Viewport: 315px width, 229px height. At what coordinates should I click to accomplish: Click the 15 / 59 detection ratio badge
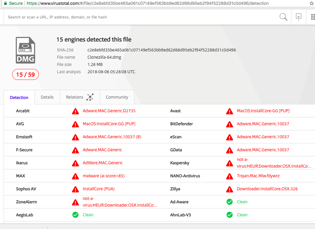point(25,74)
